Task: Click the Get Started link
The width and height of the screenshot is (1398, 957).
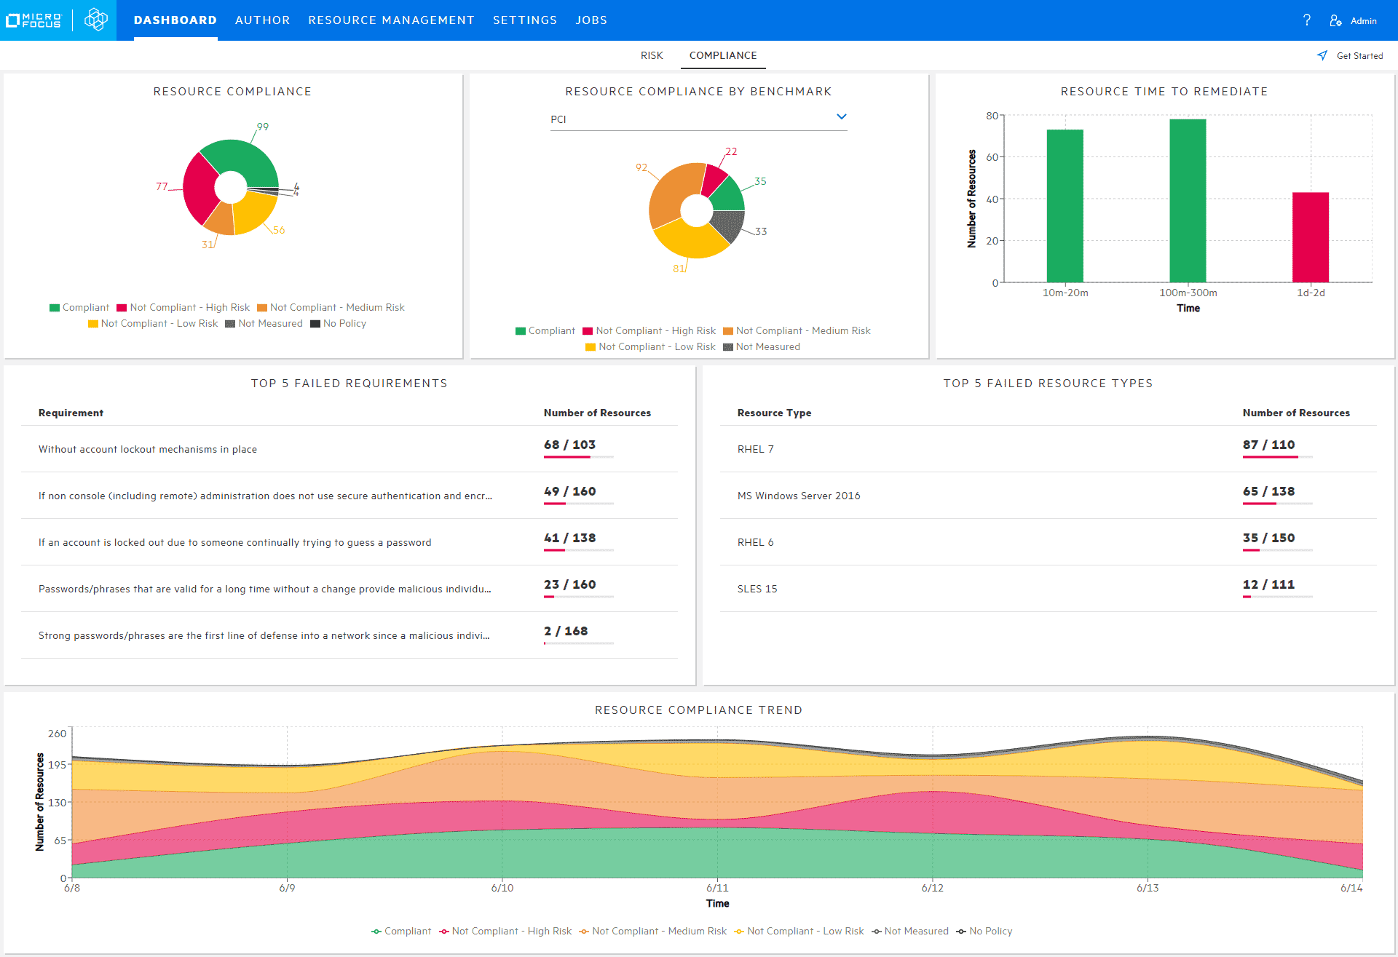Action: tap(1359, 55)
